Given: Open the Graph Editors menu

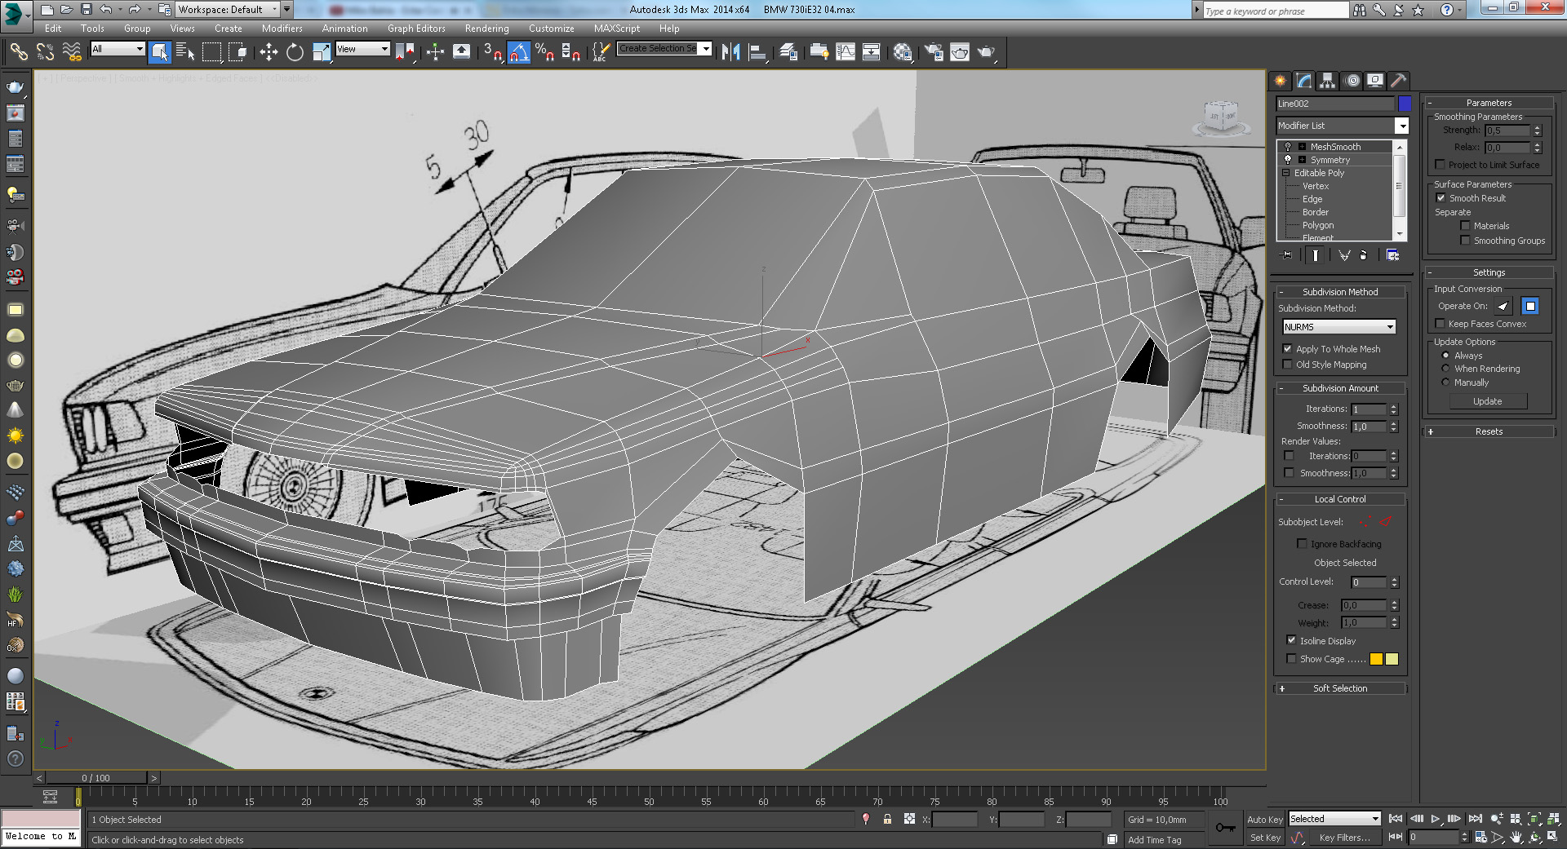Looking at the screenshot, I should coord(416,29).
